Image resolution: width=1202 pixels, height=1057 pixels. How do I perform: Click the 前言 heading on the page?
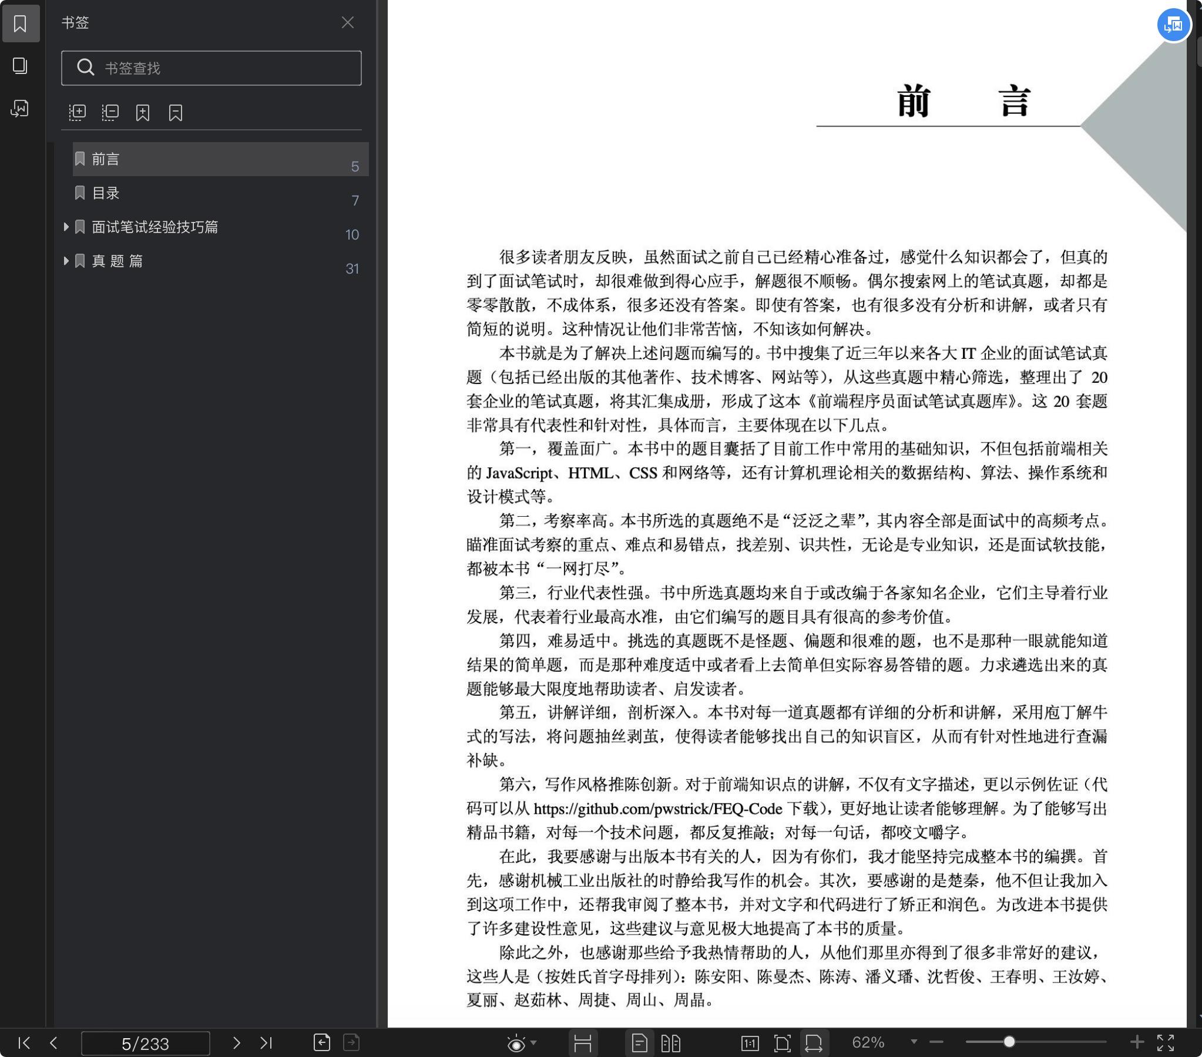pyautogui.click(x=963, y=101)
